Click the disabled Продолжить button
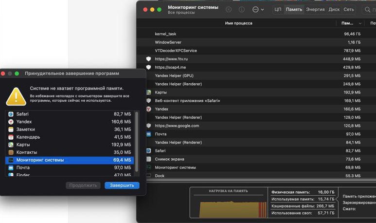Screen dimensions: 376x223 [x=83, y=186]
